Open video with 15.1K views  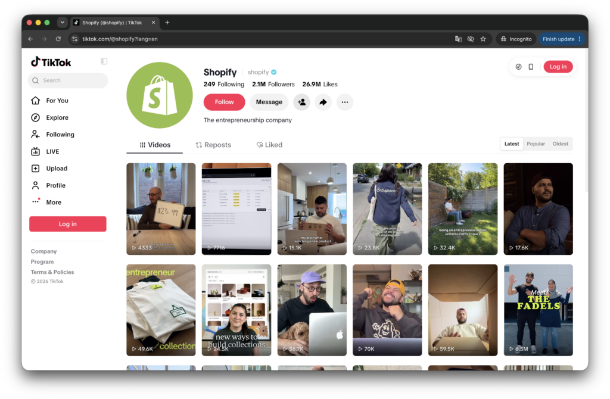[312, 209]
